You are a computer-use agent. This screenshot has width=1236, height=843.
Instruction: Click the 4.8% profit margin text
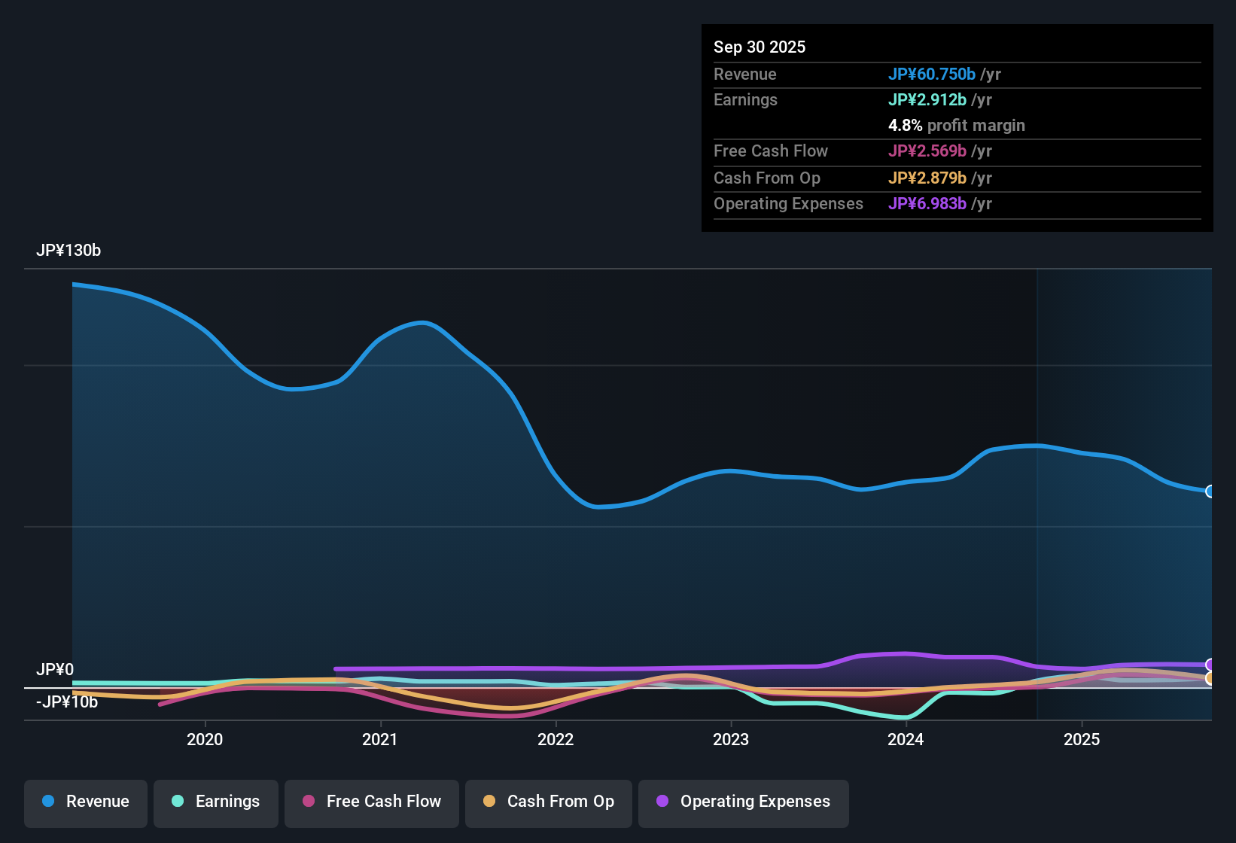[x=957, y=125]
